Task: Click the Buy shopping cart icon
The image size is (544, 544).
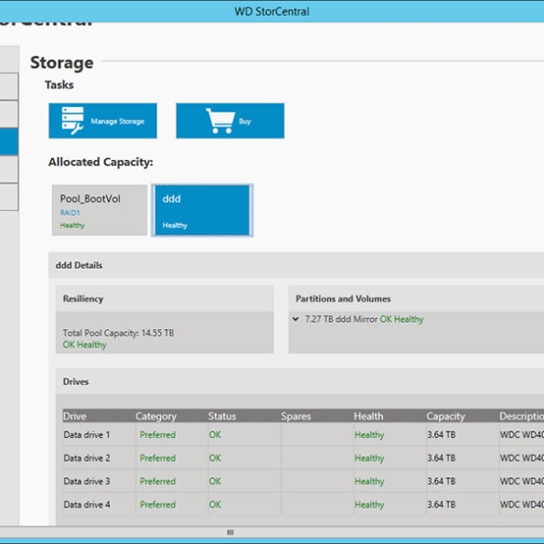Action: [220, 120]
